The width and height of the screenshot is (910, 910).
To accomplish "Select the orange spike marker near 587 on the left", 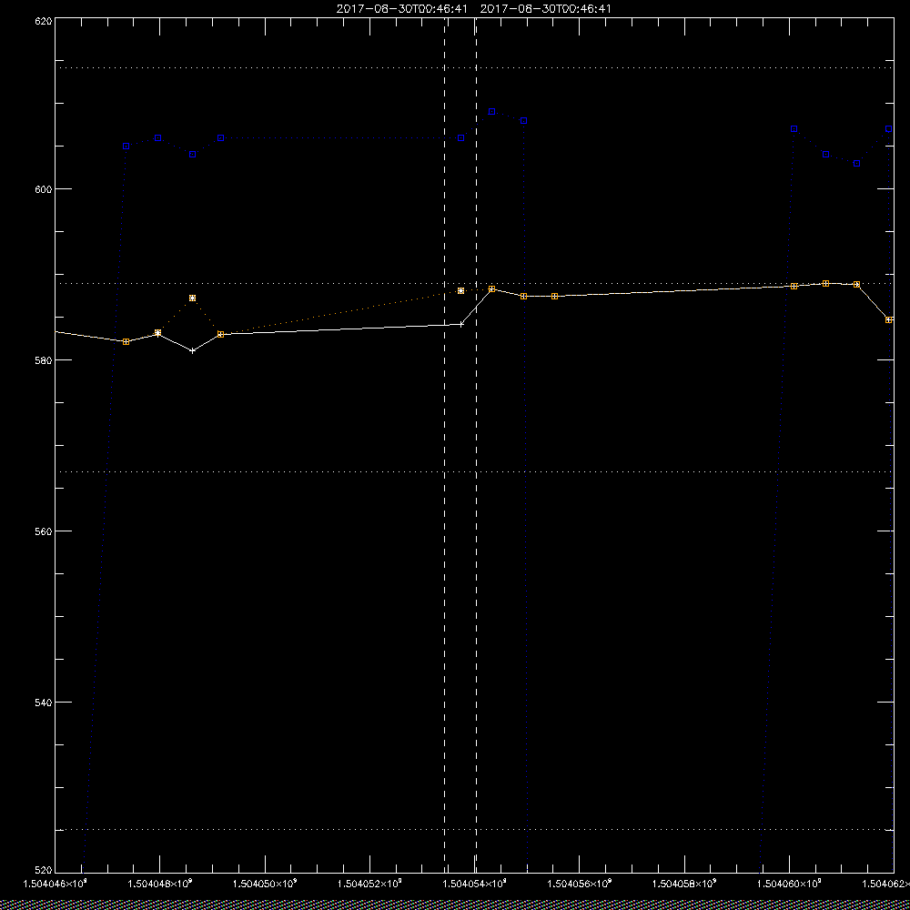I will click(x=193, y=298).
